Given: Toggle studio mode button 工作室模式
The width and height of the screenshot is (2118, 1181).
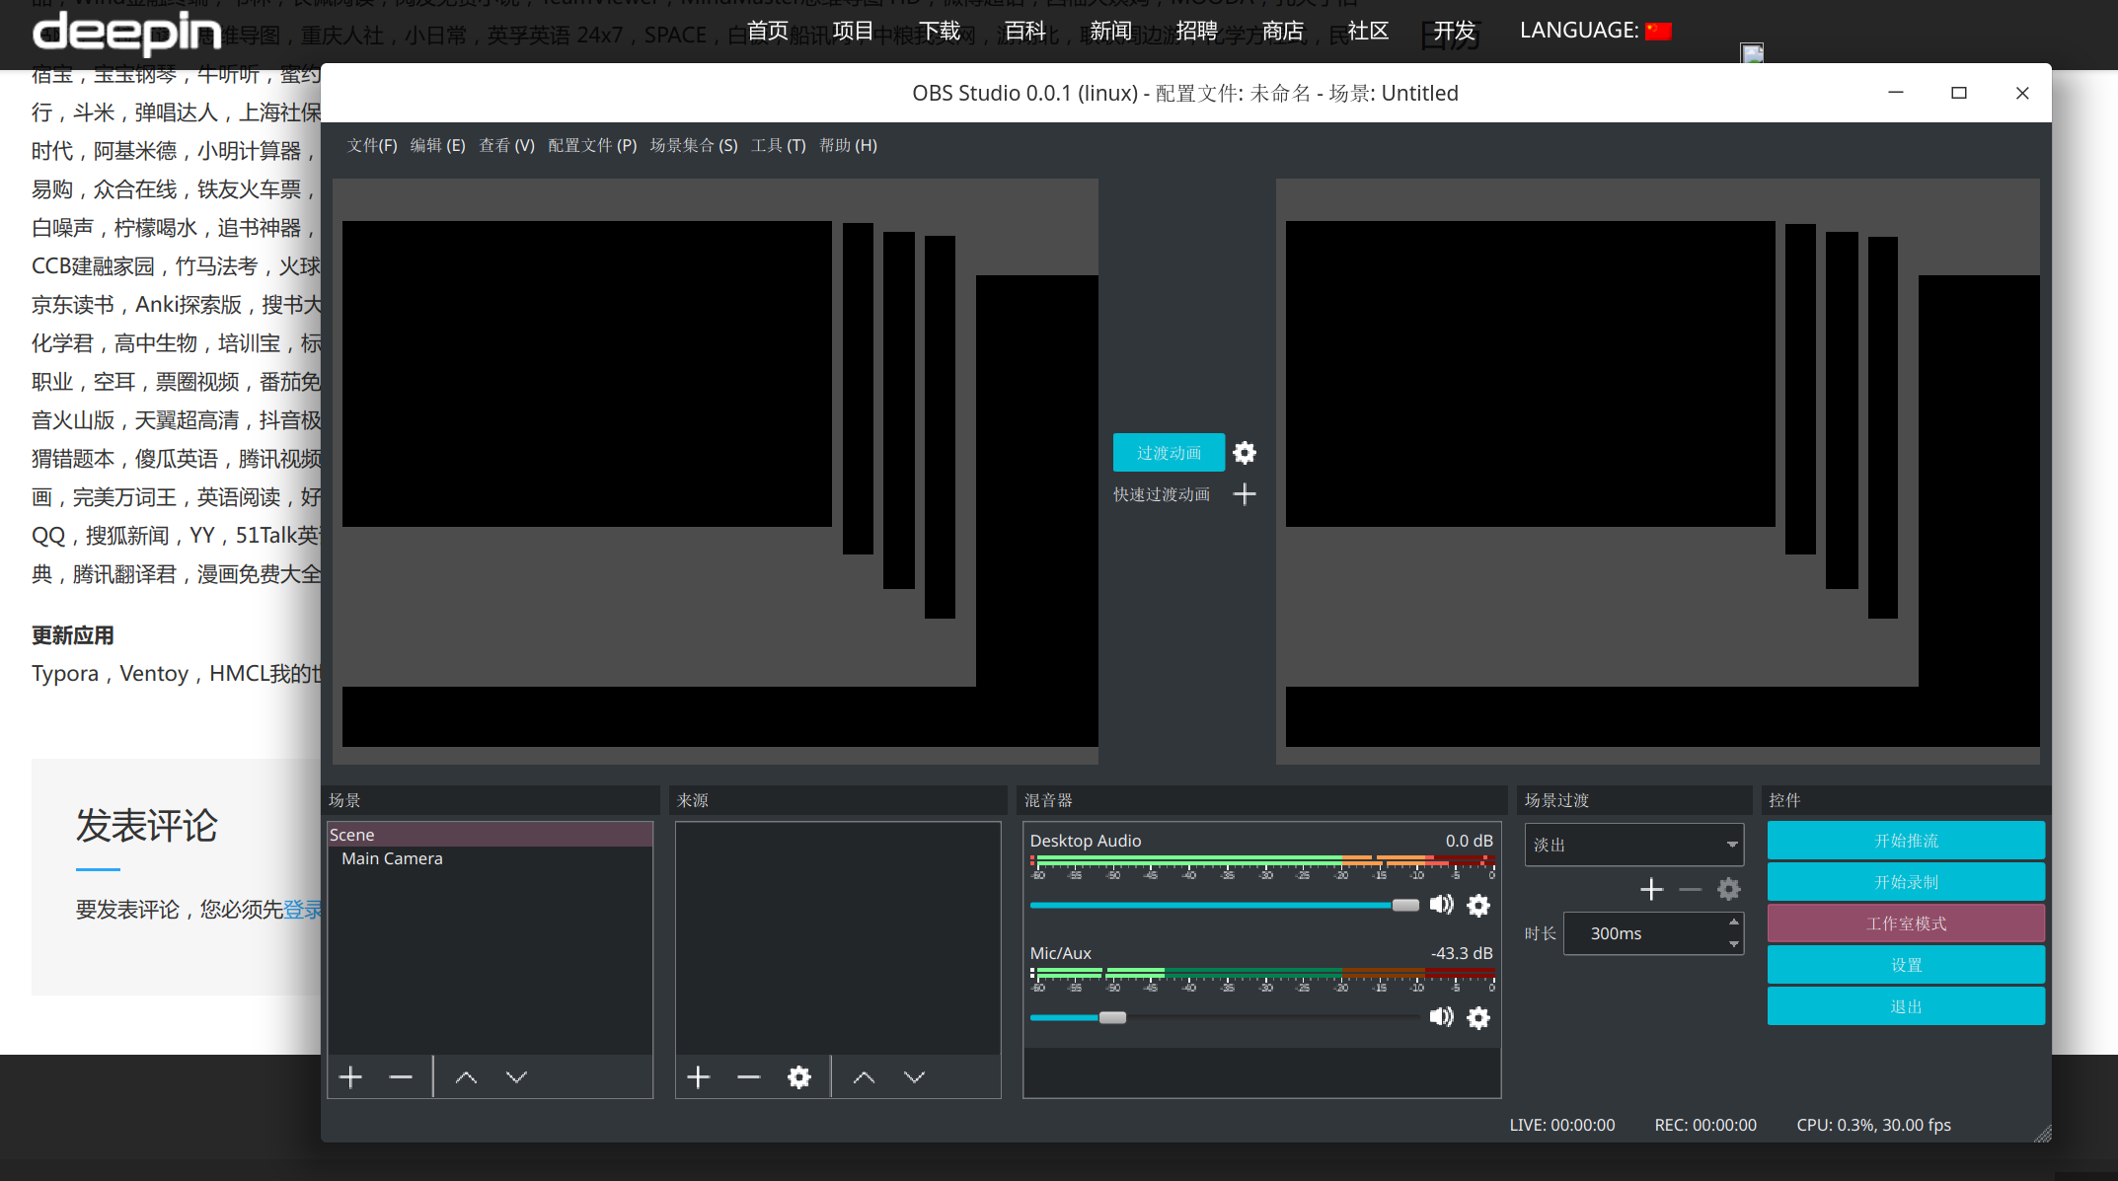Looking at the screenshot, I should point(1906,923).
